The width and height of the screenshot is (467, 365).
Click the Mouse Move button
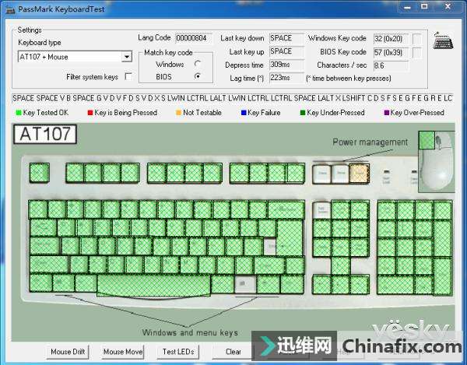coord(123,352)
